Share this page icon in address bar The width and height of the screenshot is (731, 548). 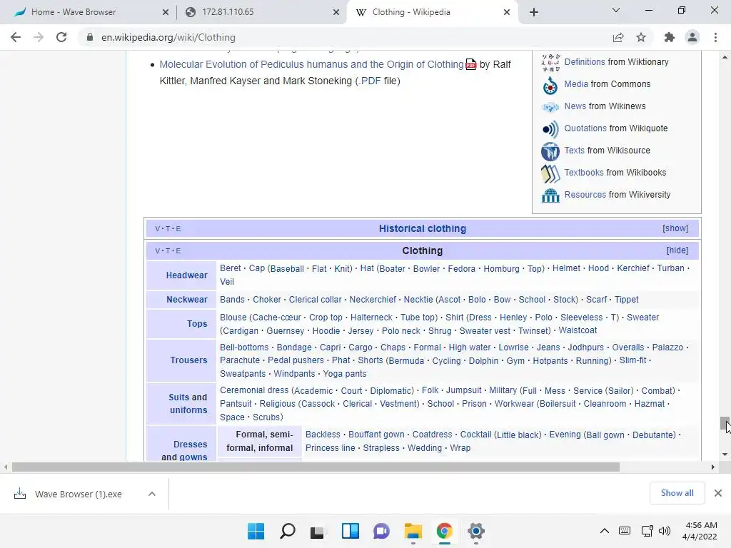pyautogui.click(x=618, y=37)
